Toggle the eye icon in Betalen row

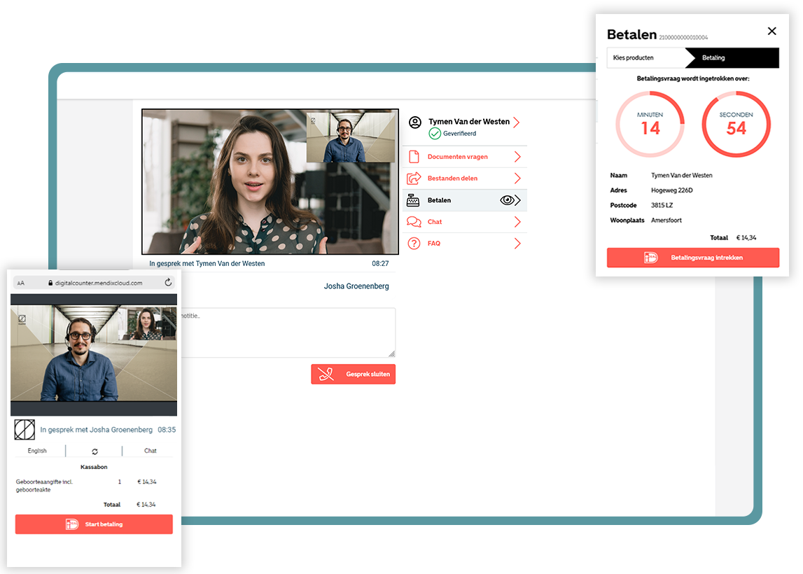(508, 200)
